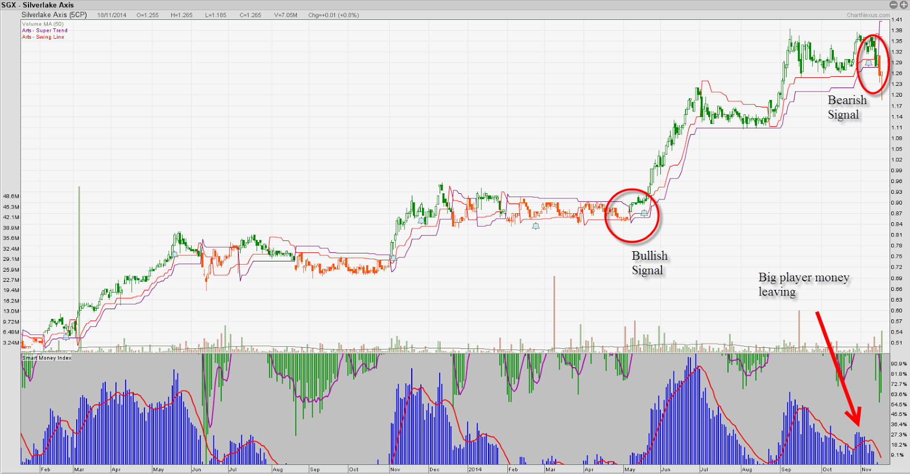Screen dimensions: 910x474
Task: Click the "2014" year label on the time axis
Action: click(x=475, y=469)
